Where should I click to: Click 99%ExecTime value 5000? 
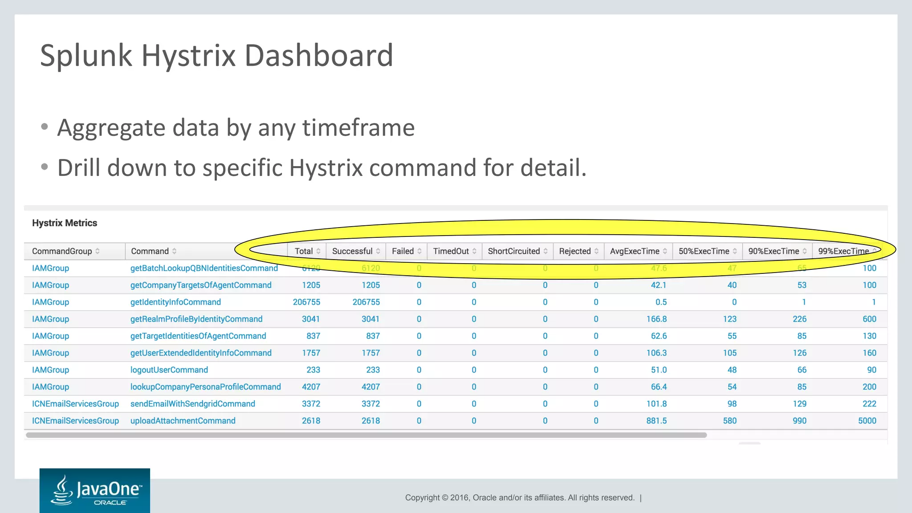click(867, 420)
